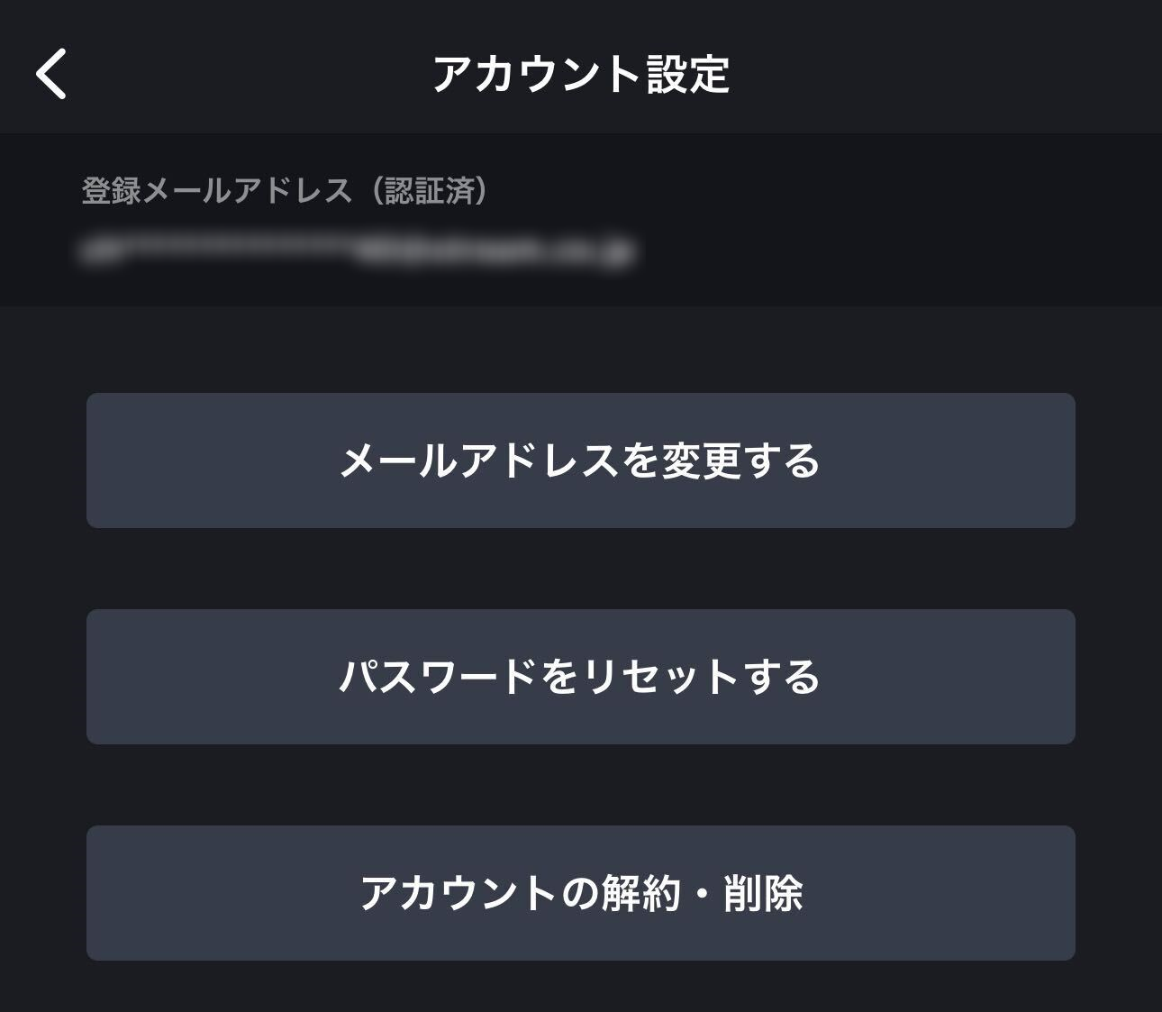
Task: Return to previous screen via left chevron
Action: 51,74
